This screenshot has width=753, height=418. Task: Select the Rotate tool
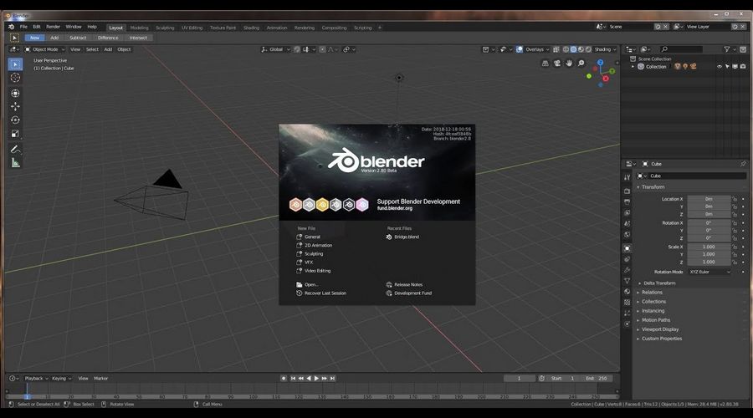[x=15, y=120]
